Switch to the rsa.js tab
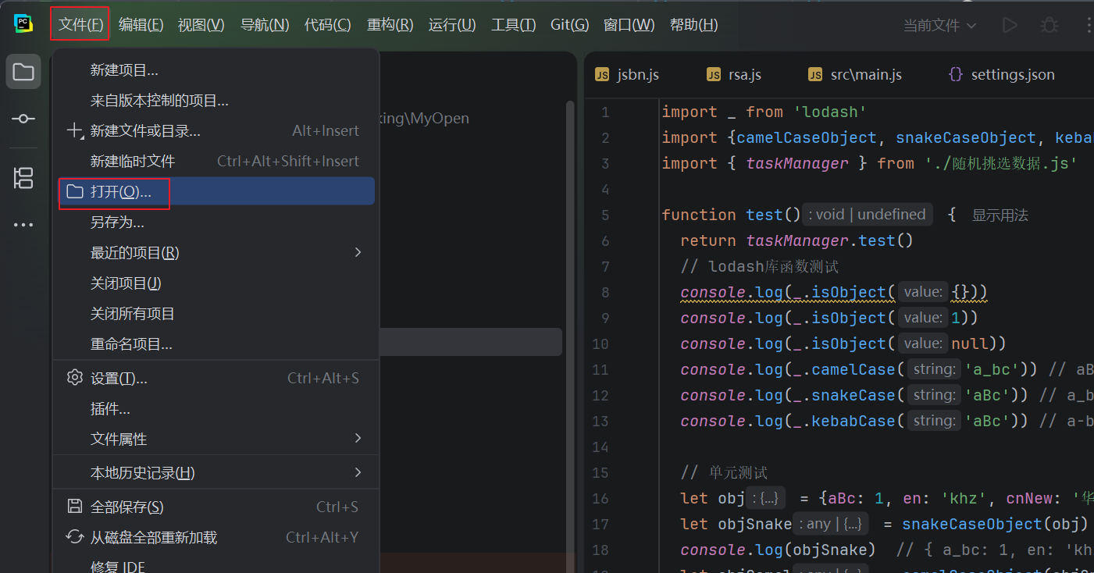 point(734,75)
